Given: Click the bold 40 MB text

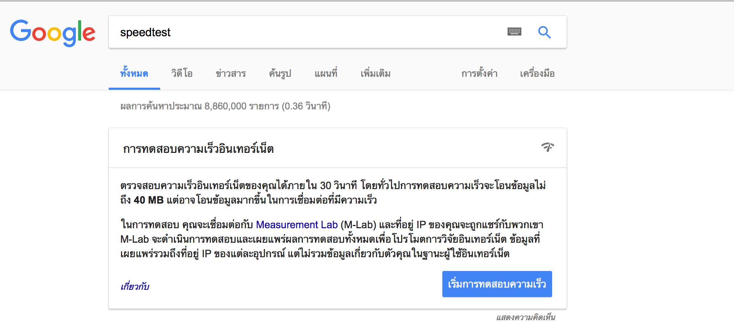Looking at the screenshot, I should [x=149, y=200].
